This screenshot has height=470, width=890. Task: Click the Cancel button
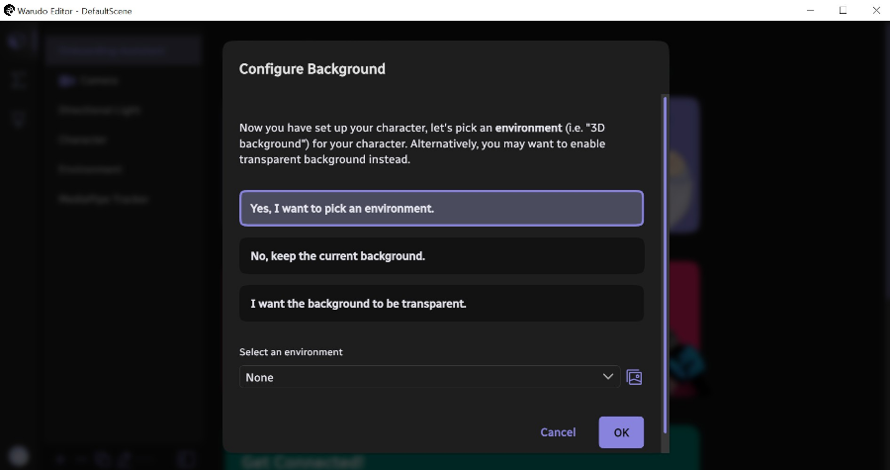pyautogui.click(x=558, y=432)
